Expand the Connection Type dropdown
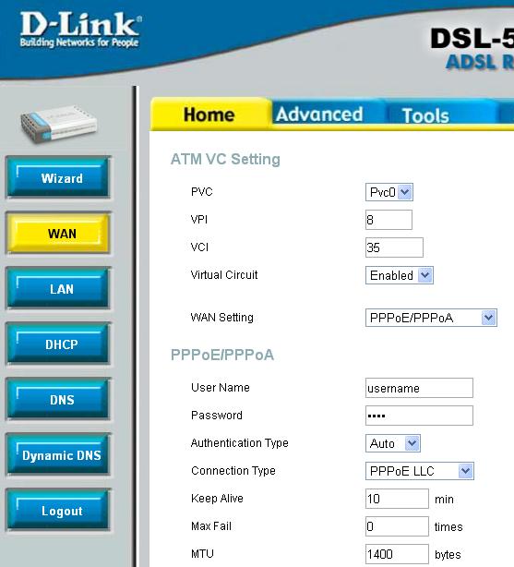This screenshot has width=514, height=567. point(419,471)
